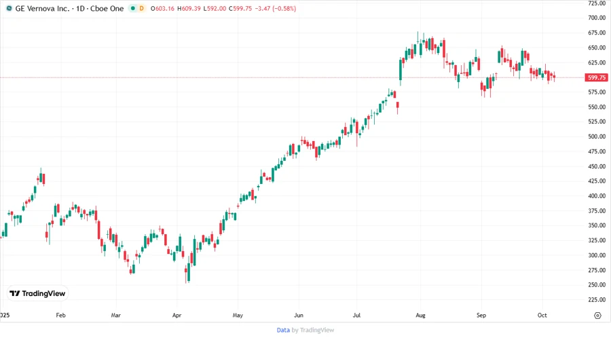Click the 700.00 level on price scale
Viewport: 611px width, 338px height.
tap(597, 18)
